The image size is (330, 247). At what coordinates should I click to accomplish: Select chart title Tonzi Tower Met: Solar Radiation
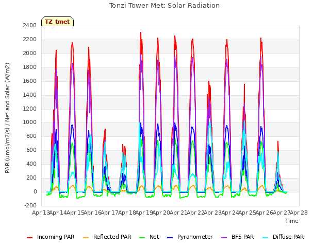[x=164, y=6]
